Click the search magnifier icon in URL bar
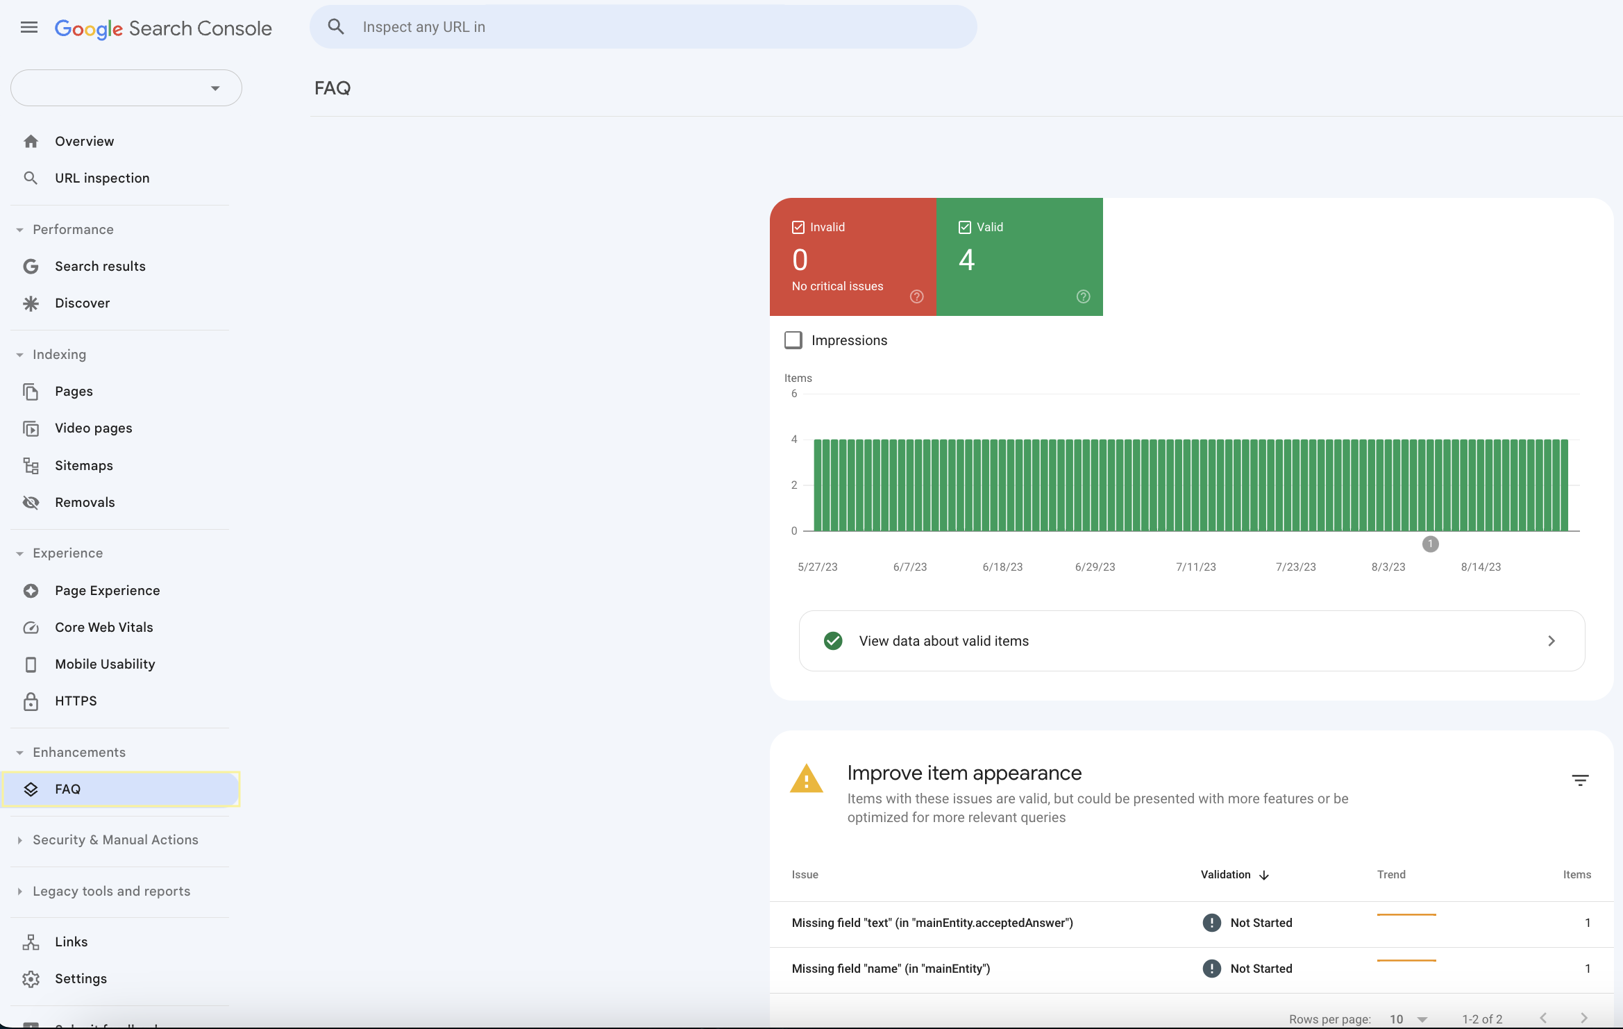 336,27
